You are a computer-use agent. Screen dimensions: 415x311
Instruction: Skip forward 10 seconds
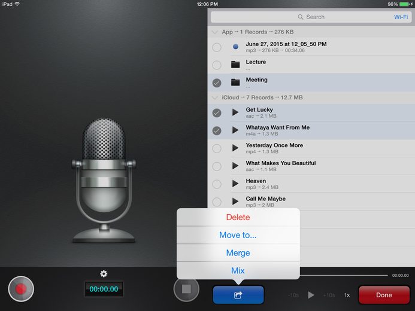329,295
